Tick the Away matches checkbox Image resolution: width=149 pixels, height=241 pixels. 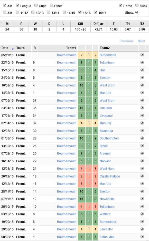point(137,5)
